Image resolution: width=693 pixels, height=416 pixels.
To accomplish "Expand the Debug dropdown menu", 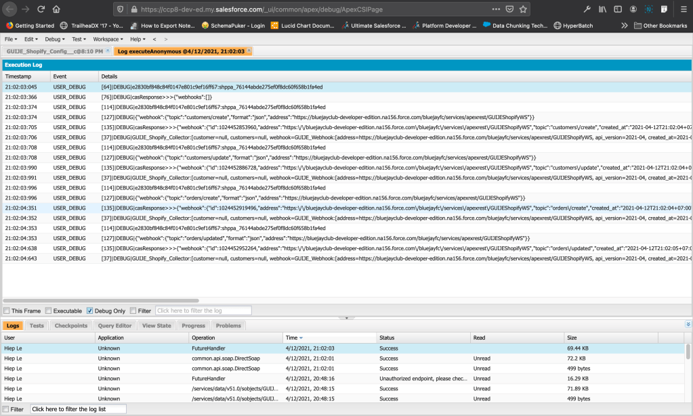I will point(55,39).
